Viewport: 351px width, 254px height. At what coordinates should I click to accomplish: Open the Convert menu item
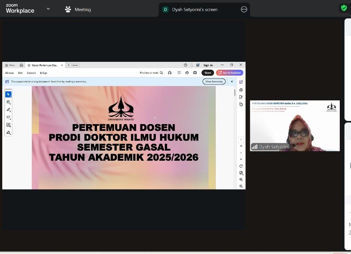31,73
